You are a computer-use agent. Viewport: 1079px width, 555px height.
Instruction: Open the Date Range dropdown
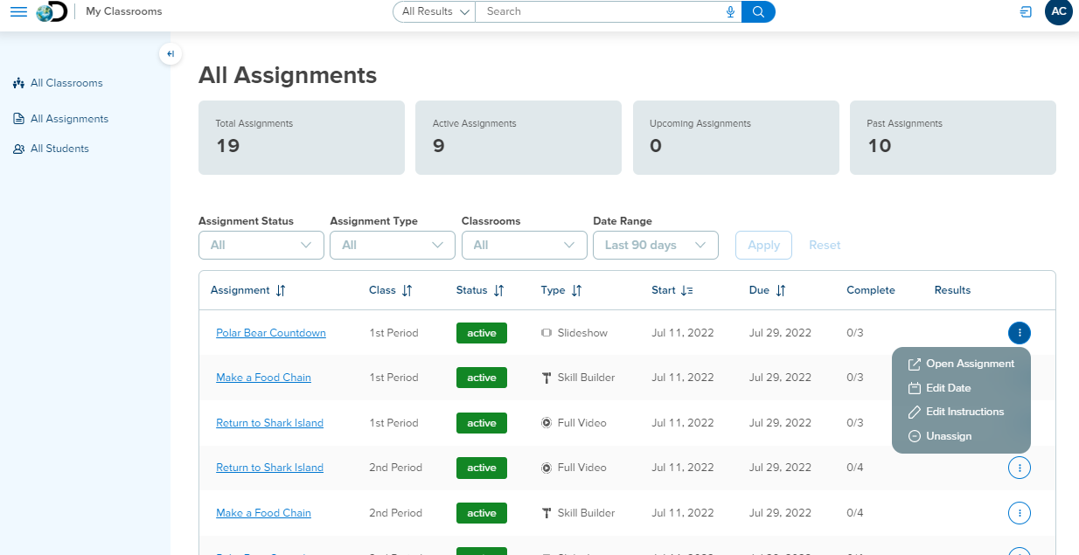coord(655,245)
